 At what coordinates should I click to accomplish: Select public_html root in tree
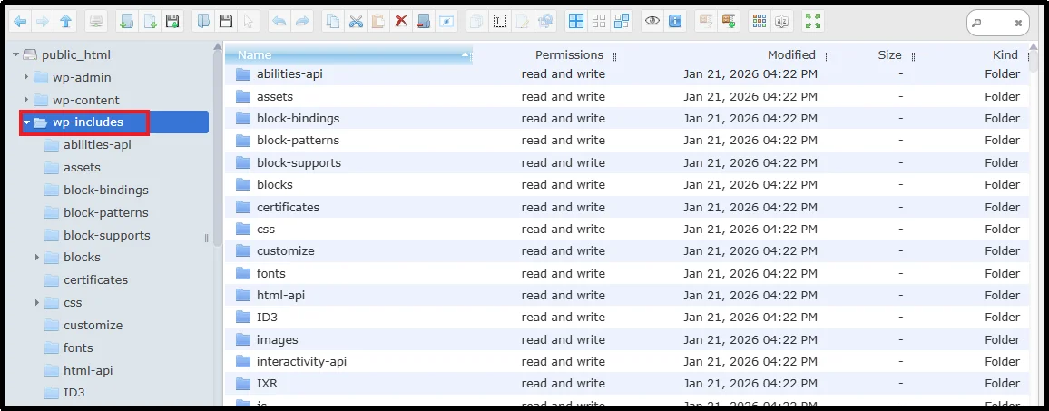pyautogui.click(x=75, y=54)
